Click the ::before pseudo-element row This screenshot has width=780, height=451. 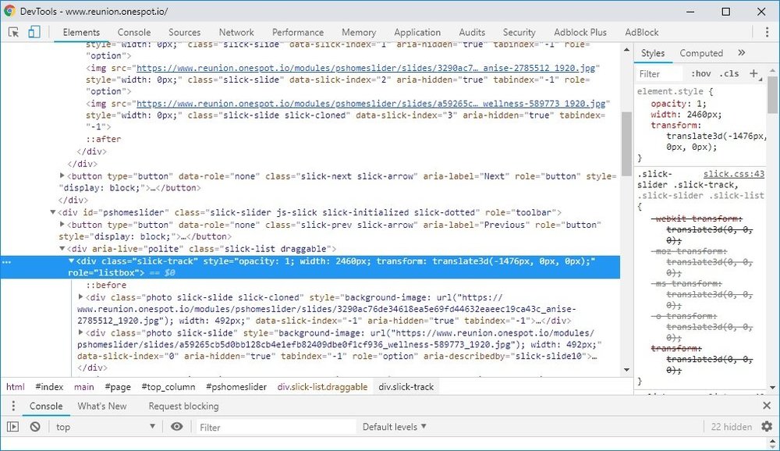pos(106,285)
